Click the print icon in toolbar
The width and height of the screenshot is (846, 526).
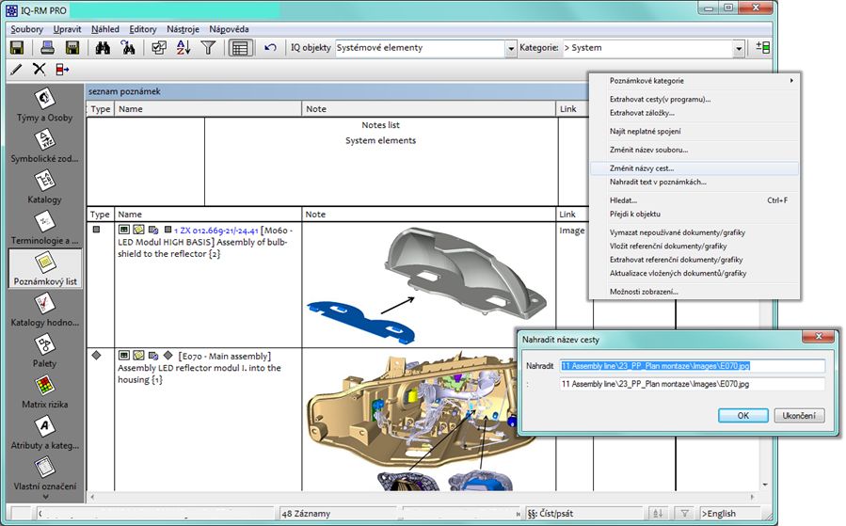pos(47,48)
